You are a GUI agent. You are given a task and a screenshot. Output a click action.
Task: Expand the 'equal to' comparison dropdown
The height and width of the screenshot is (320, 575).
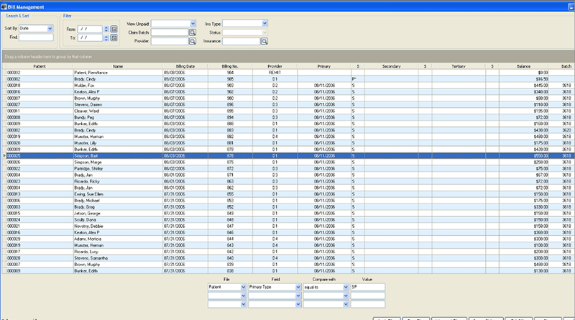pos(345,287)
